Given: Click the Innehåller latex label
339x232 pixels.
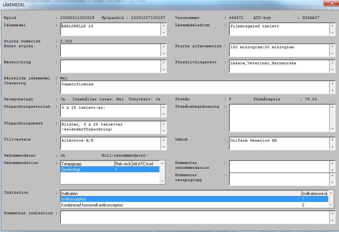Looking at the screenshot, I should pos(92,99).
